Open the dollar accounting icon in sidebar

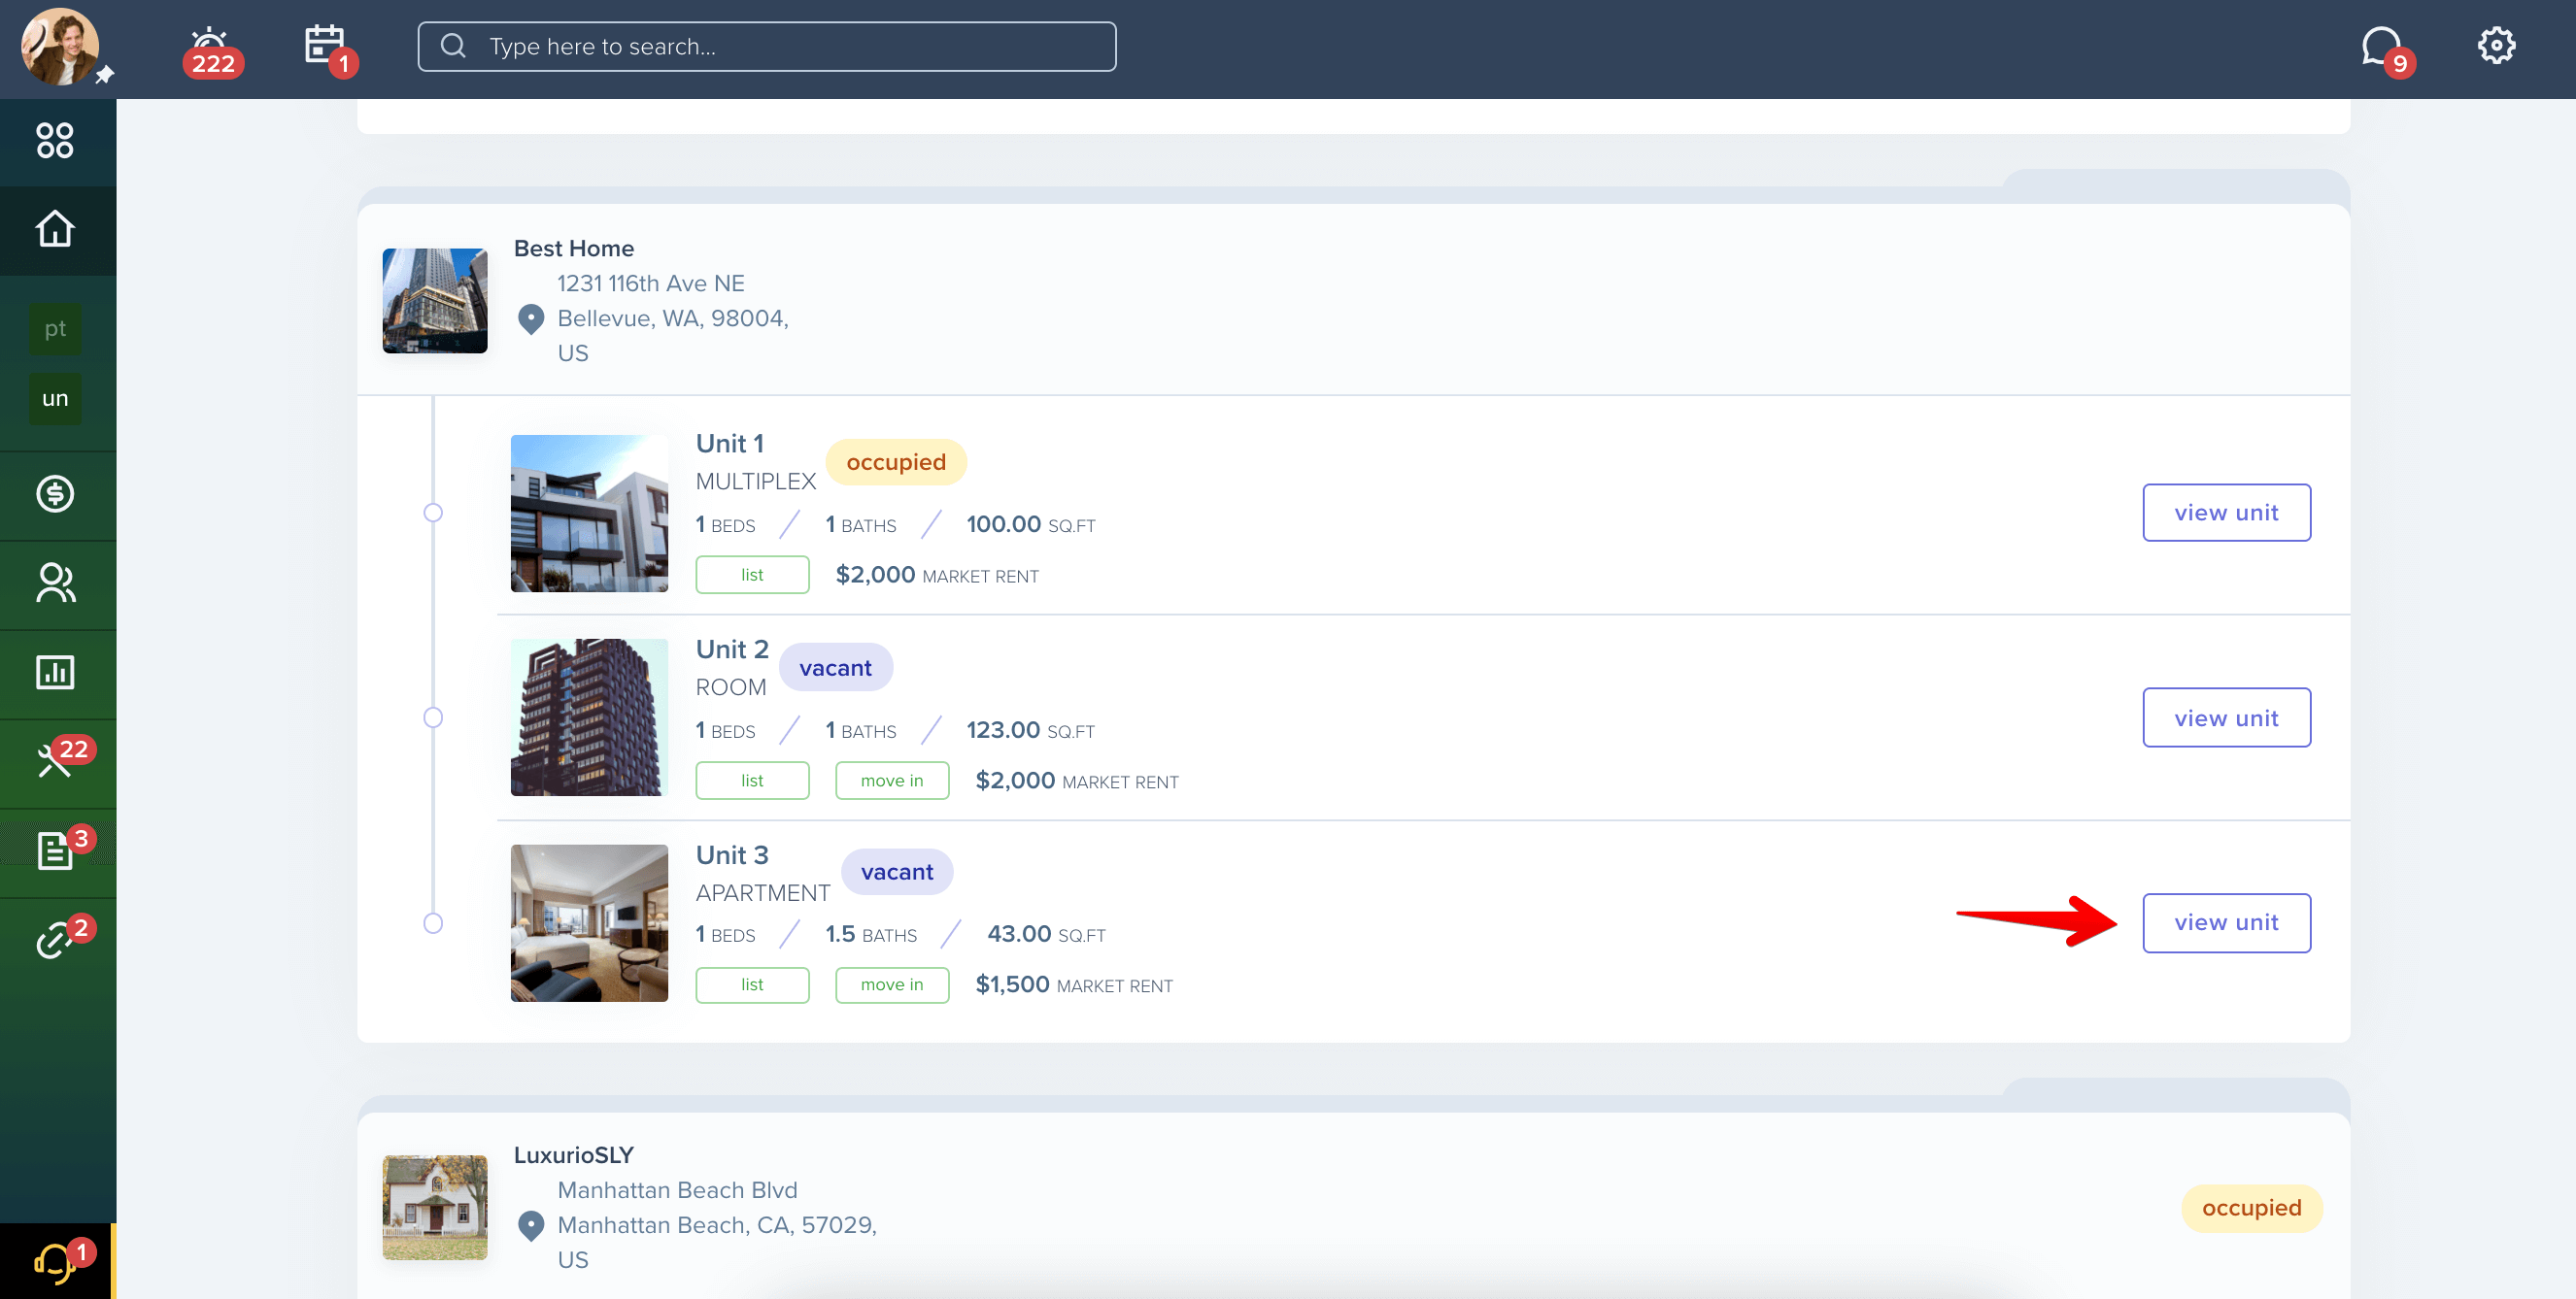[x=55, y=493]
